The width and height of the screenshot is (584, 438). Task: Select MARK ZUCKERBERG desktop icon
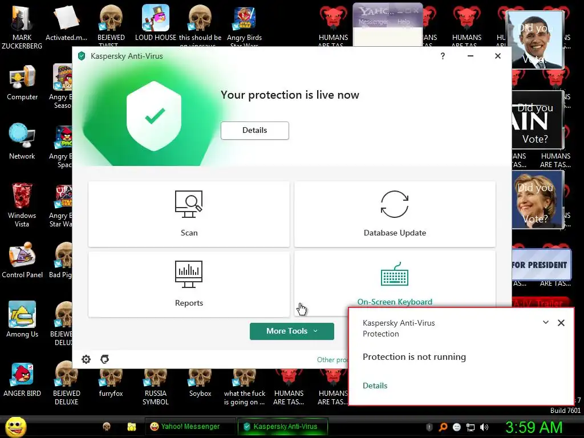point(22,27)
